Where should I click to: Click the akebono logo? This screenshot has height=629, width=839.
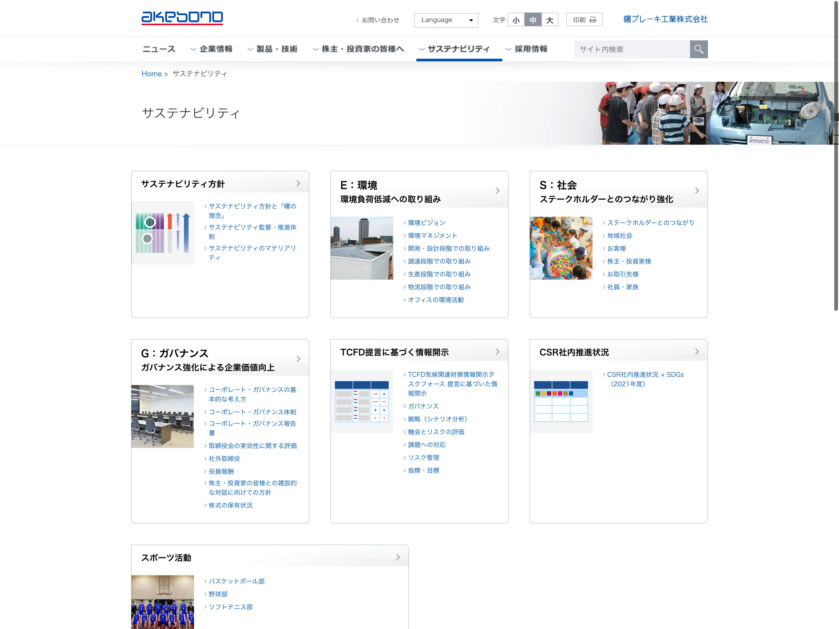pyautogui.click(x=182, y=18)
